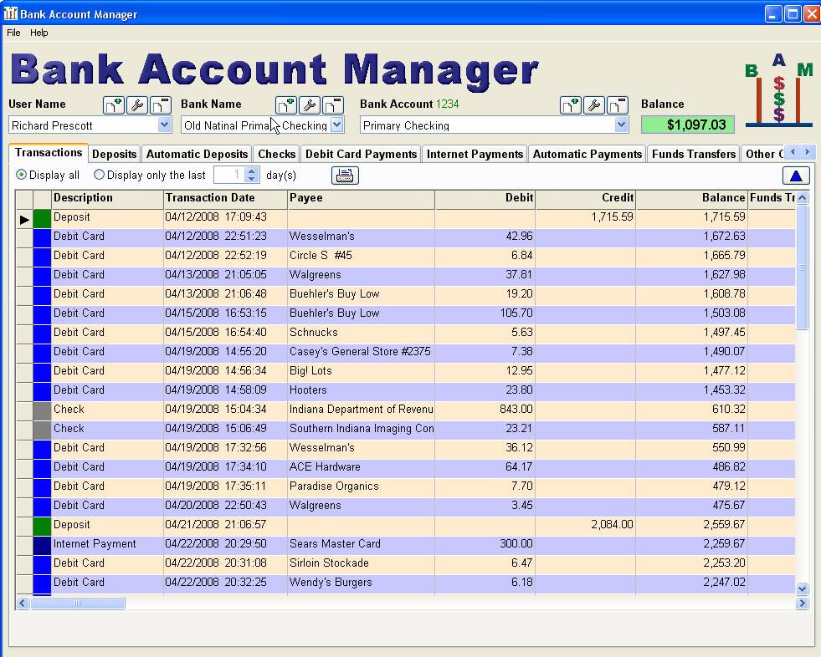Screen dimensions: 821x657
Task: Click the BAM logo graphic
Action: (778, 90)
